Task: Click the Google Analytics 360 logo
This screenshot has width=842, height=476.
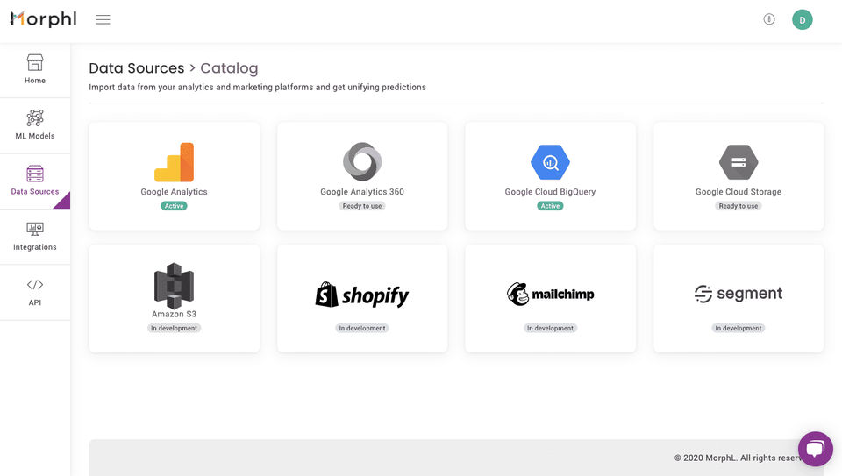Action: tap(362, 162)
